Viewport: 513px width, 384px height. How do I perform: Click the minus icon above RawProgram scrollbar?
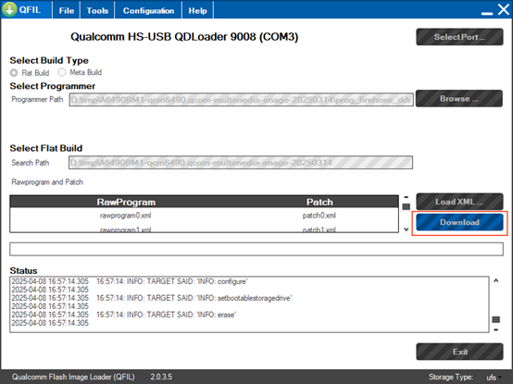point(406,197)
